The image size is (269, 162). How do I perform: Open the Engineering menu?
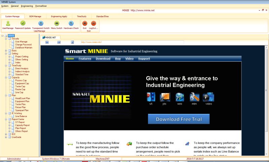(x=27, y=6)
